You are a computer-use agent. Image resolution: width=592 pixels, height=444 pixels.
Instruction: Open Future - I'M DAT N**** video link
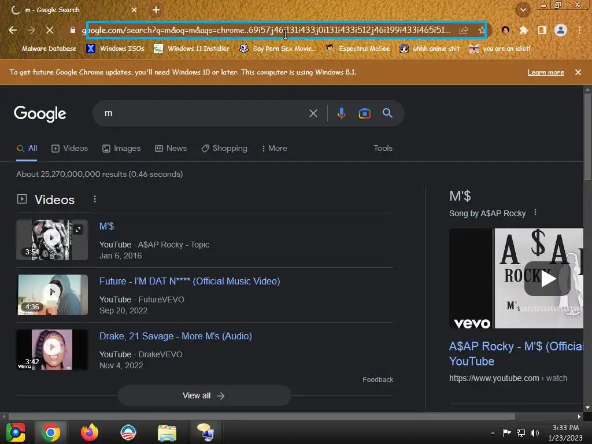[x=190, y=282]
